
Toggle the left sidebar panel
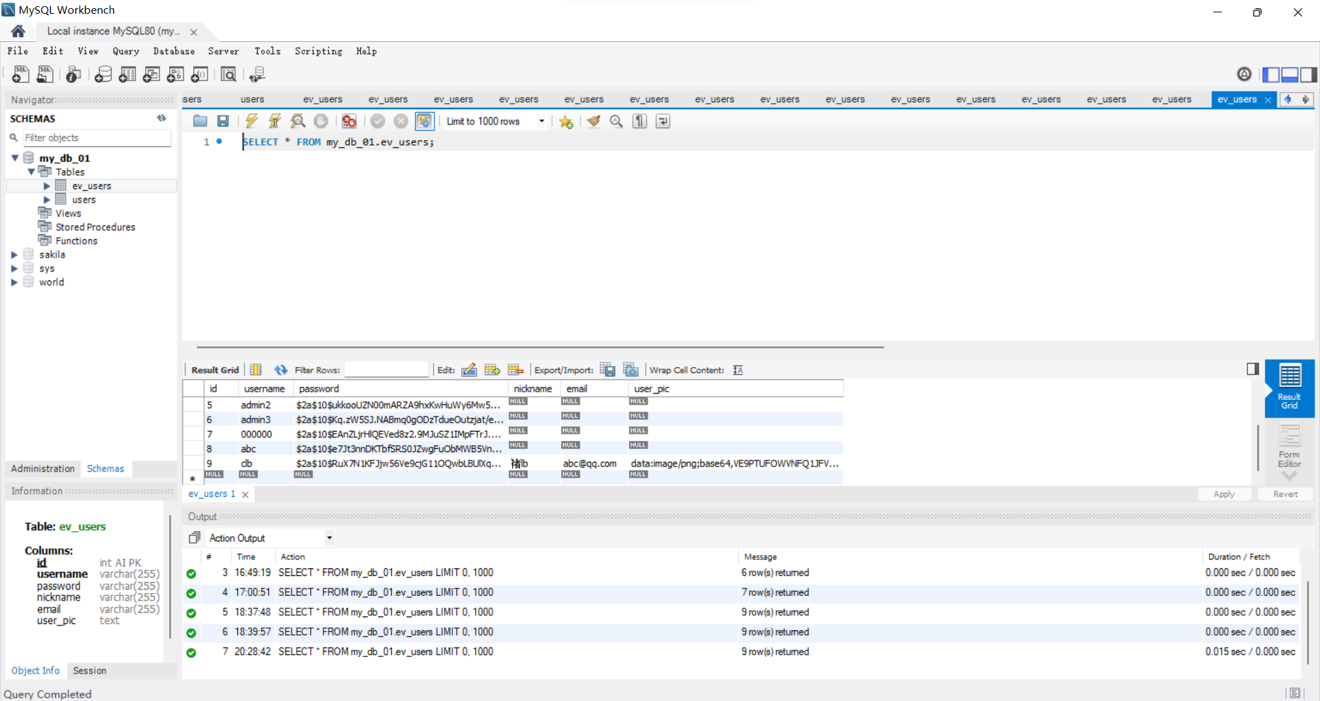pyautogui.click(x=1271, y=74)
